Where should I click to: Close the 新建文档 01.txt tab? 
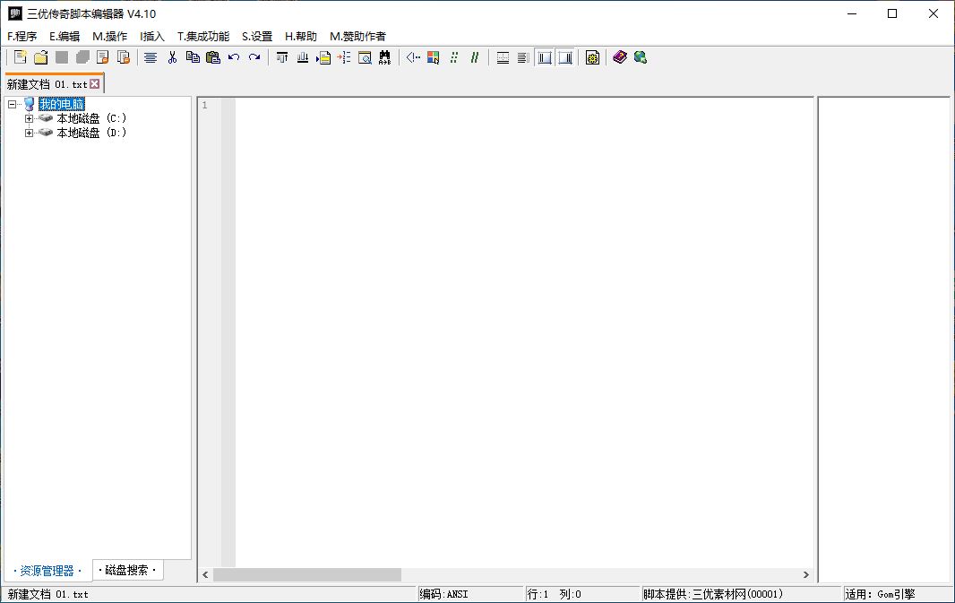[x=95, y=84]
